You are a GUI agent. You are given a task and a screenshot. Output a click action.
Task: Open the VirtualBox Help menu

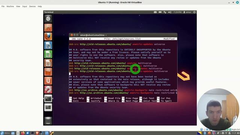click(x=40, y=6)
